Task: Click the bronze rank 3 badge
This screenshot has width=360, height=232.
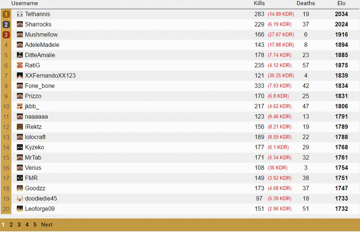Action: click(6, 35)
